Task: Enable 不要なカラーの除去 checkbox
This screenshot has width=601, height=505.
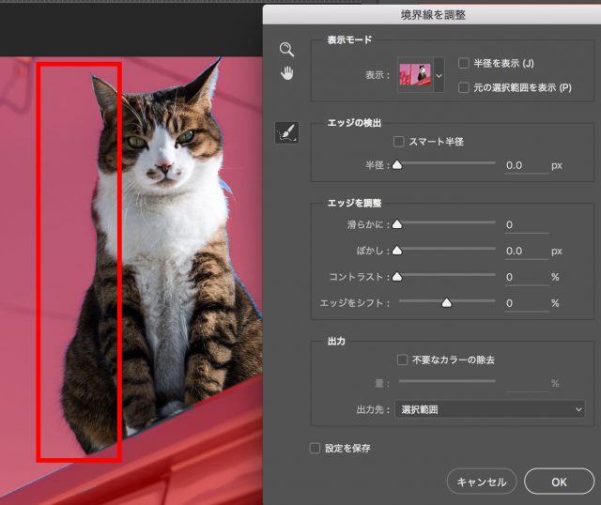Action: click(402, 360)
